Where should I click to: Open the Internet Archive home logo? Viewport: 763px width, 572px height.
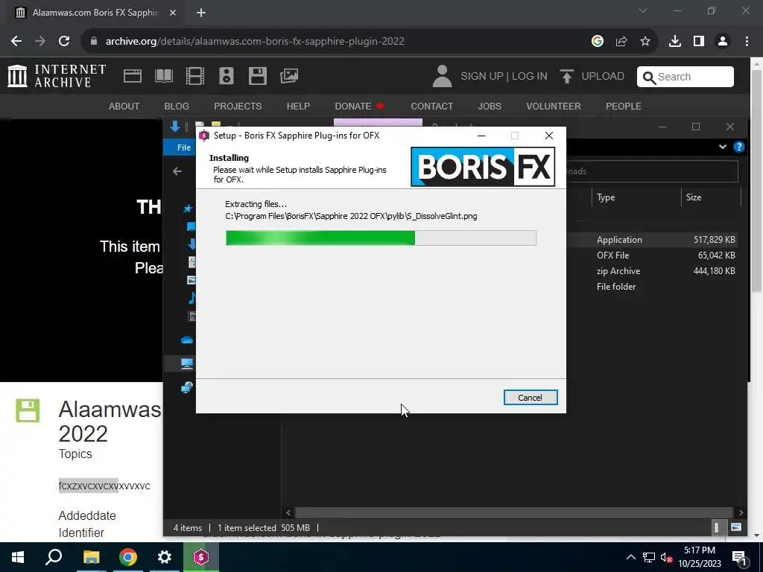57,76
